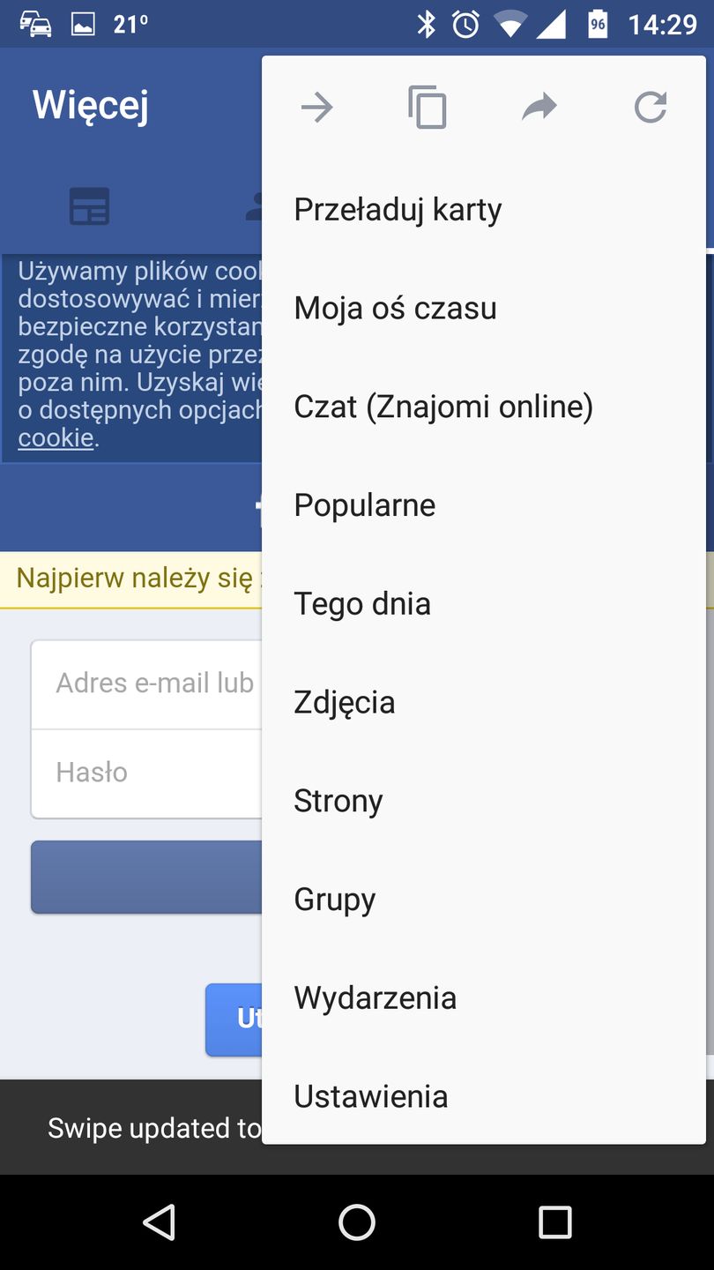Copy the current page link
The width and height of the screenshot is (714, 1270).
428,107
